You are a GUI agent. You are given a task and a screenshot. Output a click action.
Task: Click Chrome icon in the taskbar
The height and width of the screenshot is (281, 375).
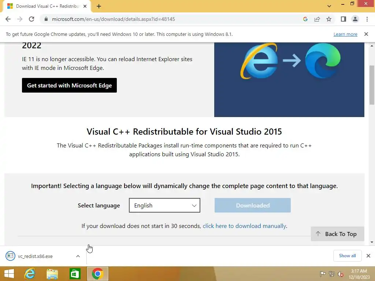point(97,274)
